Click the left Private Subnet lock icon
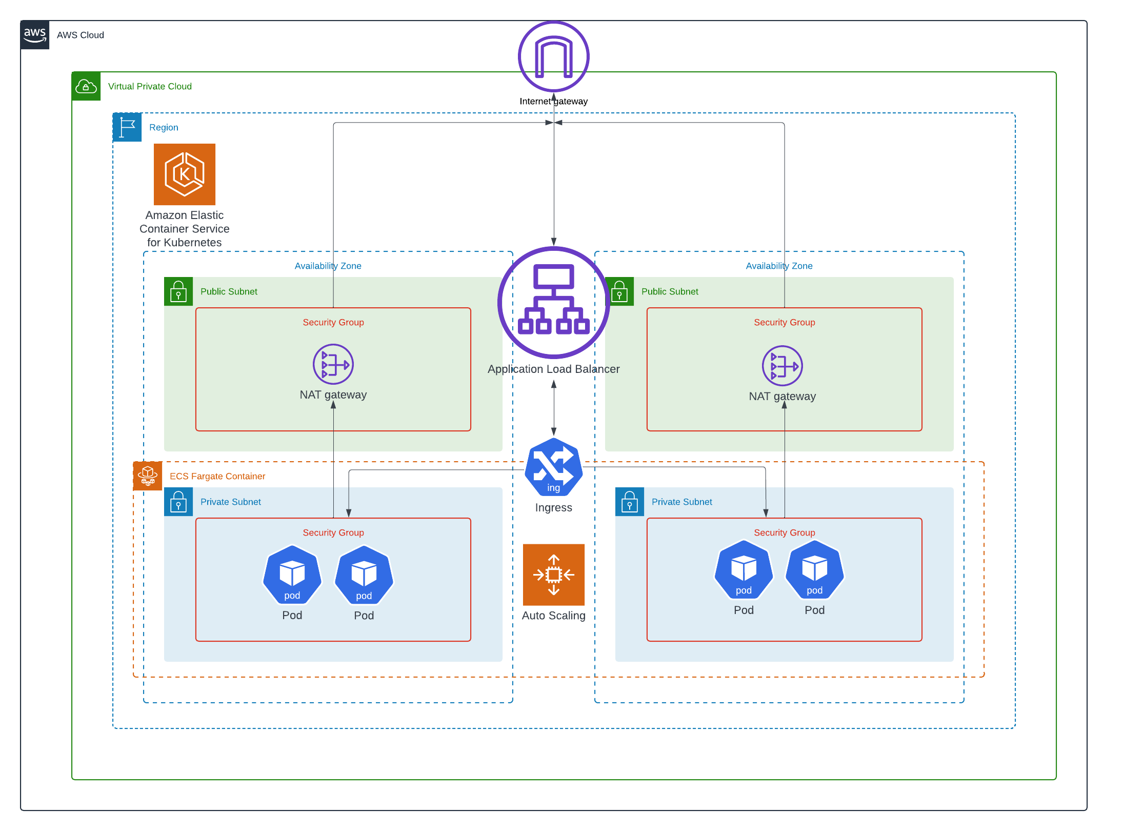 coord(178,502)
